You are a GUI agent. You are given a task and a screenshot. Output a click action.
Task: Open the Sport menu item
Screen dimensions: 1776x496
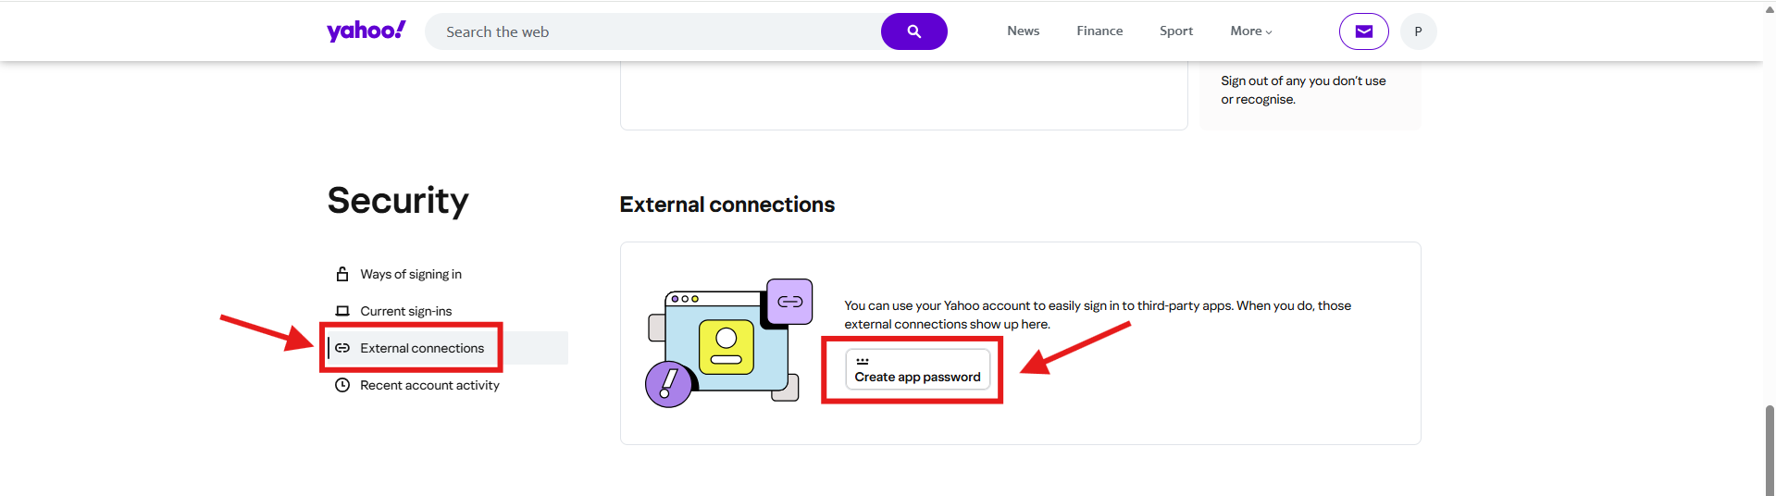pos(1175,31)
